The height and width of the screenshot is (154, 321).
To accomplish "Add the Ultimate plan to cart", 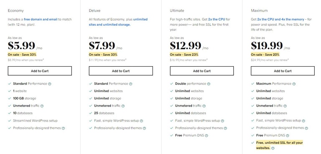I will [x=202, y=71].
